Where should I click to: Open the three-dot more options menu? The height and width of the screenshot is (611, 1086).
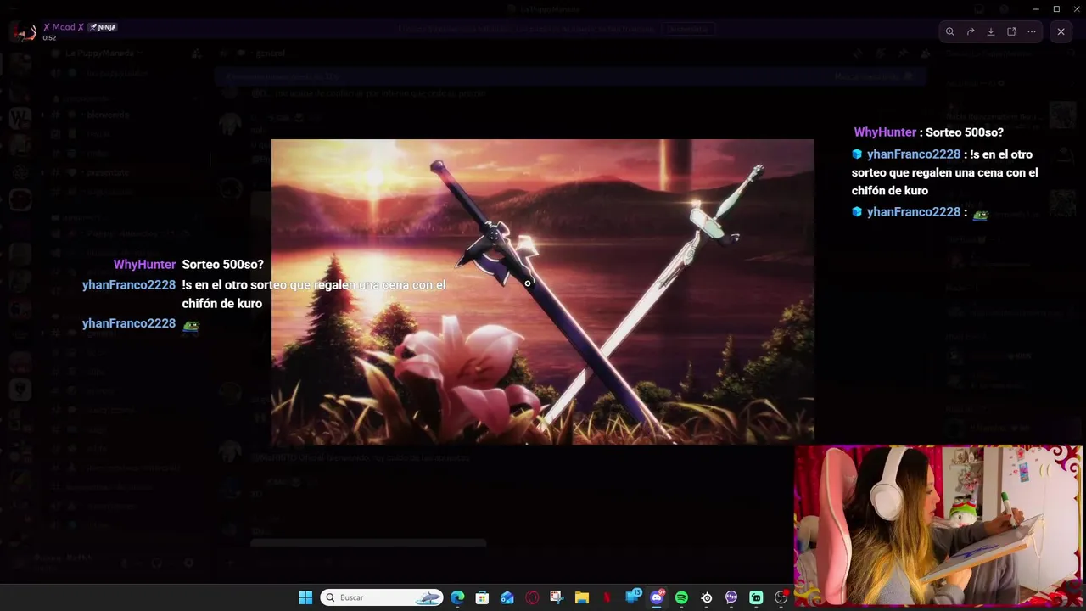1032,31
